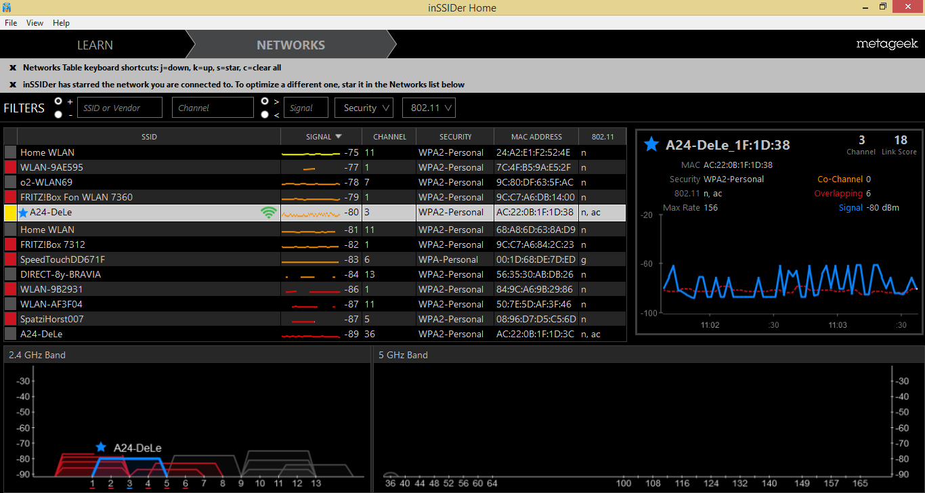Select the greater-than signal filter radio

pyautogui.click(x=265, y=101)
